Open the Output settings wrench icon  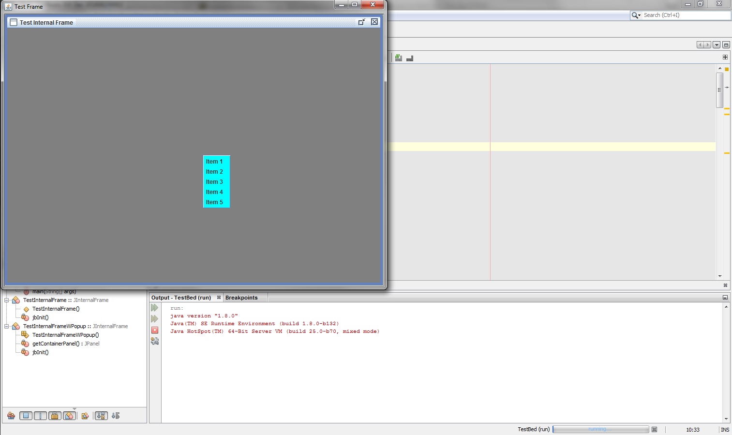pyautogui.click(x=155, y=341)
